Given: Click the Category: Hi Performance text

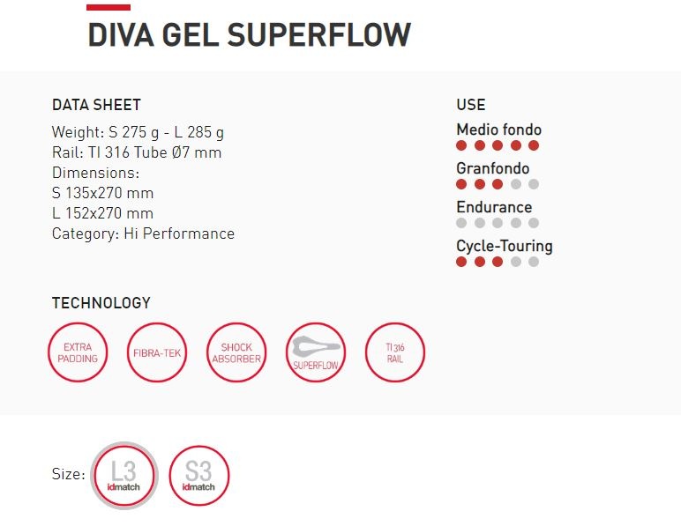Looking at the screenshot, I should (143, 233).
